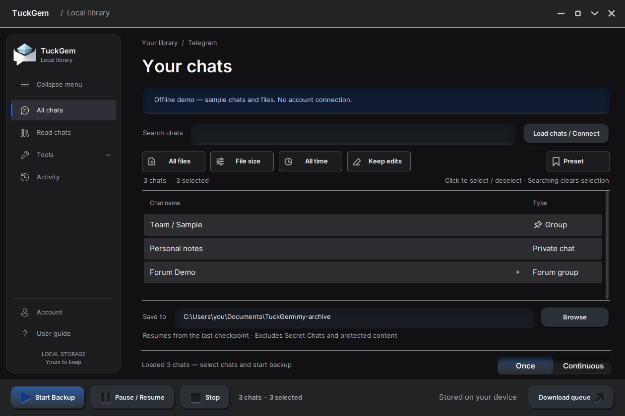Click Your library breadcrumb link
This screenshot has height=416, width=625.
pyautogui.click(x=160, y=43)
